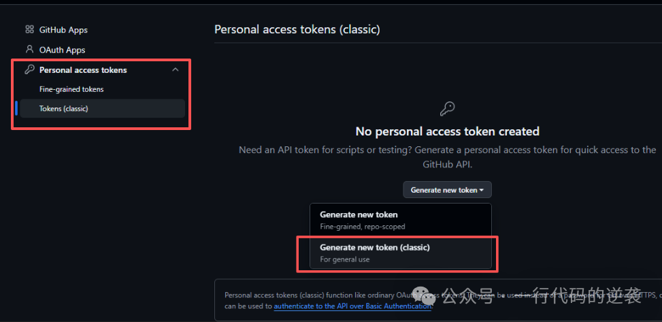This screenshot has width=662, height=322.
Task: Choose the fine-grained, repo-scoped Generate new token option
Action: (x=400, y=219)
